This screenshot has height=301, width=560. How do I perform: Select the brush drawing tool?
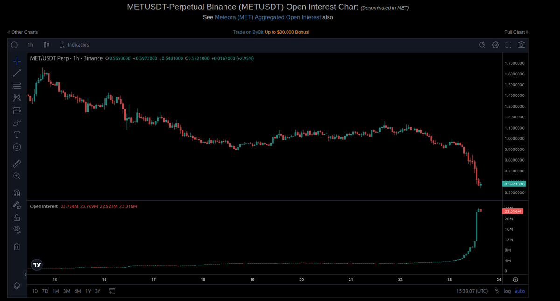click(x=17, y=123)
